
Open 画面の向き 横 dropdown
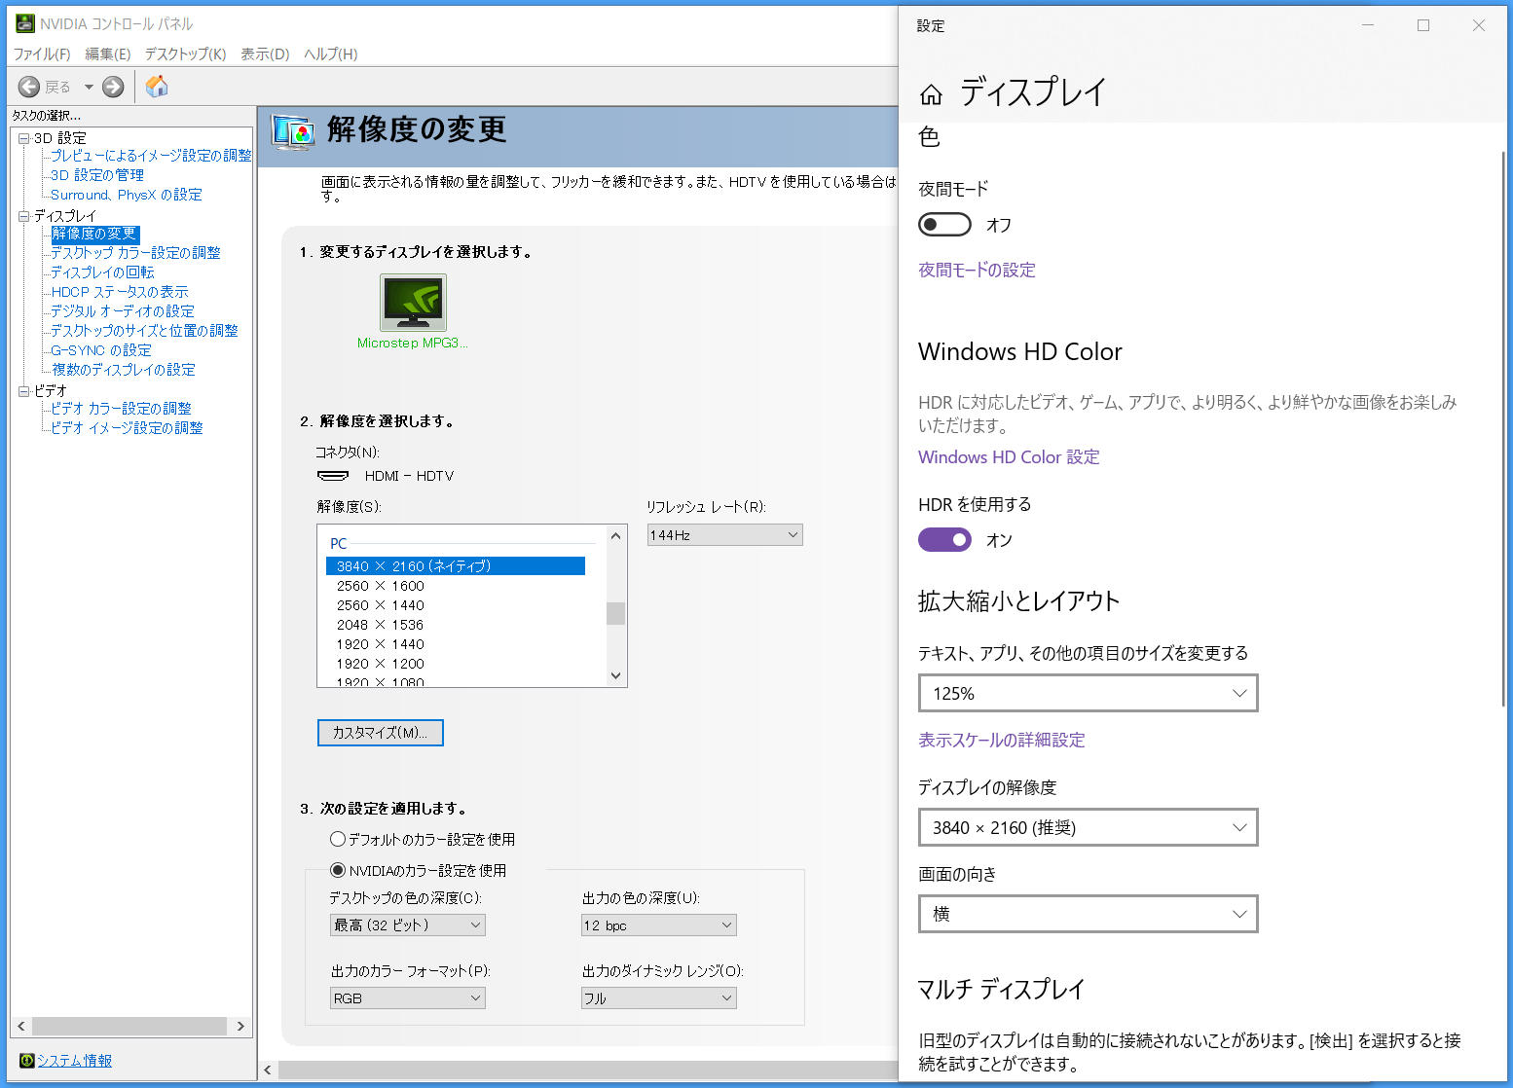1089,915
